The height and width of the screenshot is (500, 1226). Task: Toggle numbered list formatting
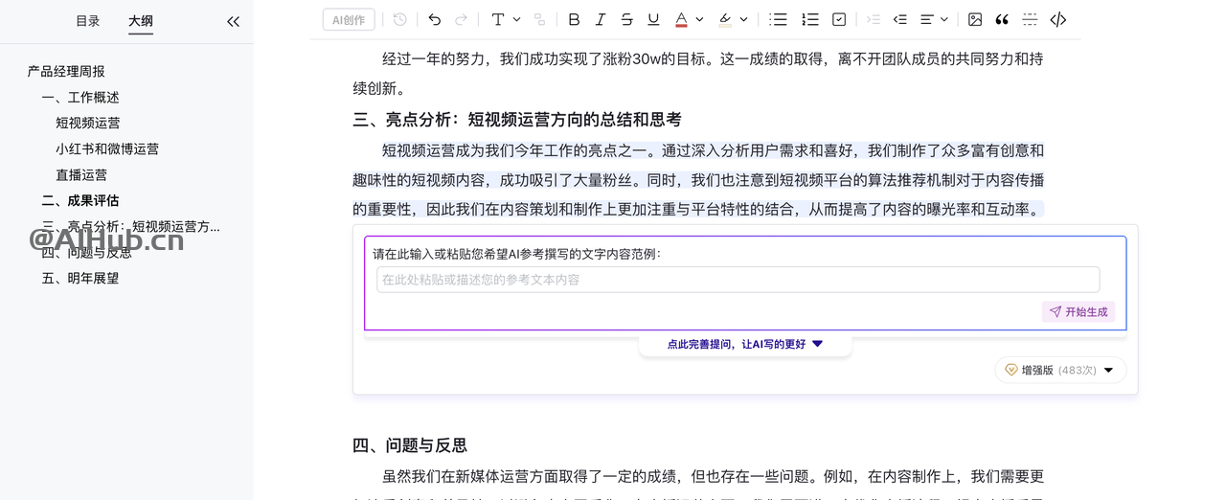pos(809,19)
